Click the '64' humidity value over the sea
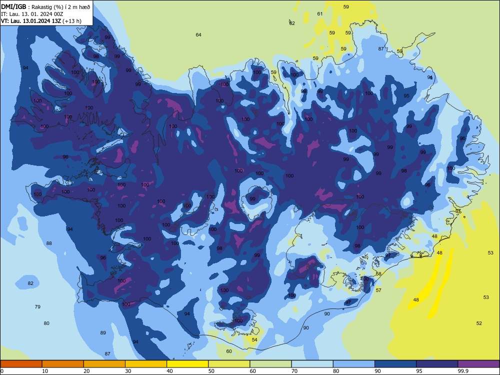500x375 pixels. point(198,35)
